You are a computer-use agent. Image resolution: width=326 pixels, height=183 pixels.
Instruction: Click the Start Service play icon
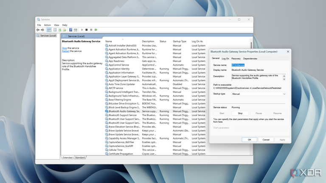click(x=82, y=30)
